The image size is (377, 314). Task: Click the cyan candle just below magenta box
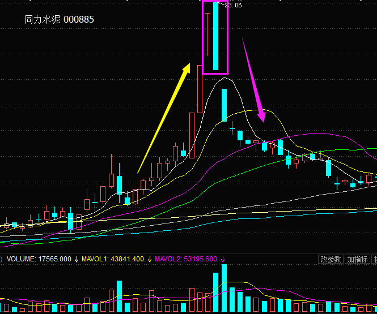click(224, 105)
